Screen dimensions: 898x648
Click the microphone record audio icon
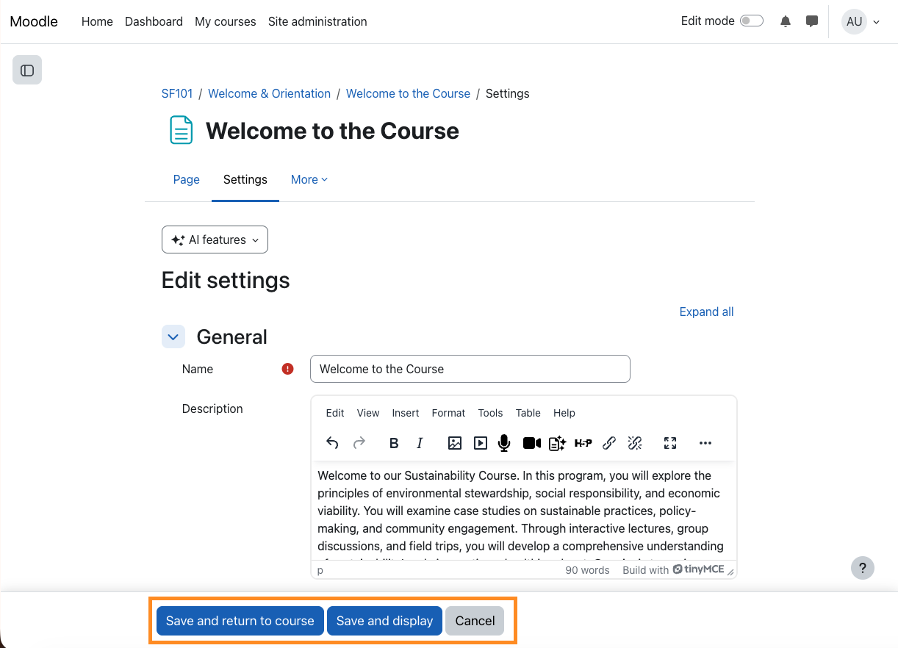(x=504, y=443)
